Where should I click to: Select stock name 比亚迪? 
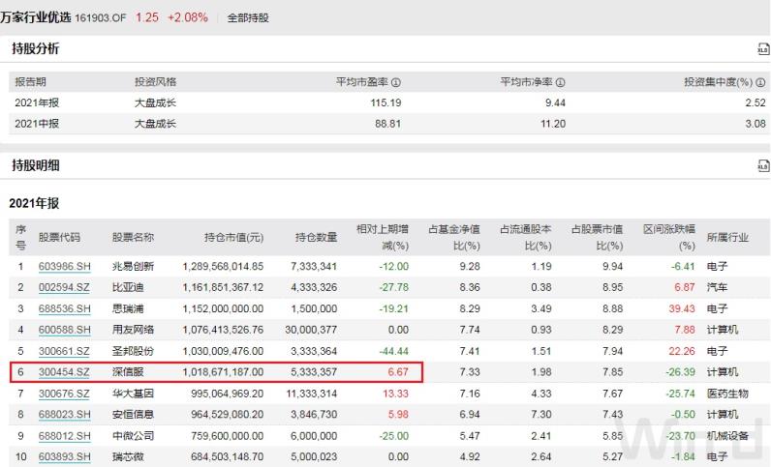pos(128,288)
